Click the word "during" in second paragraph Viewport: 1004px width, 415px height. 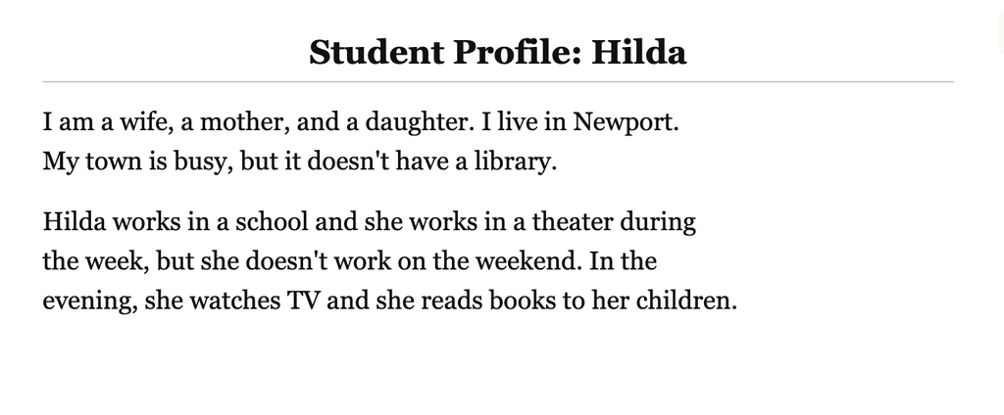point(658,222)
